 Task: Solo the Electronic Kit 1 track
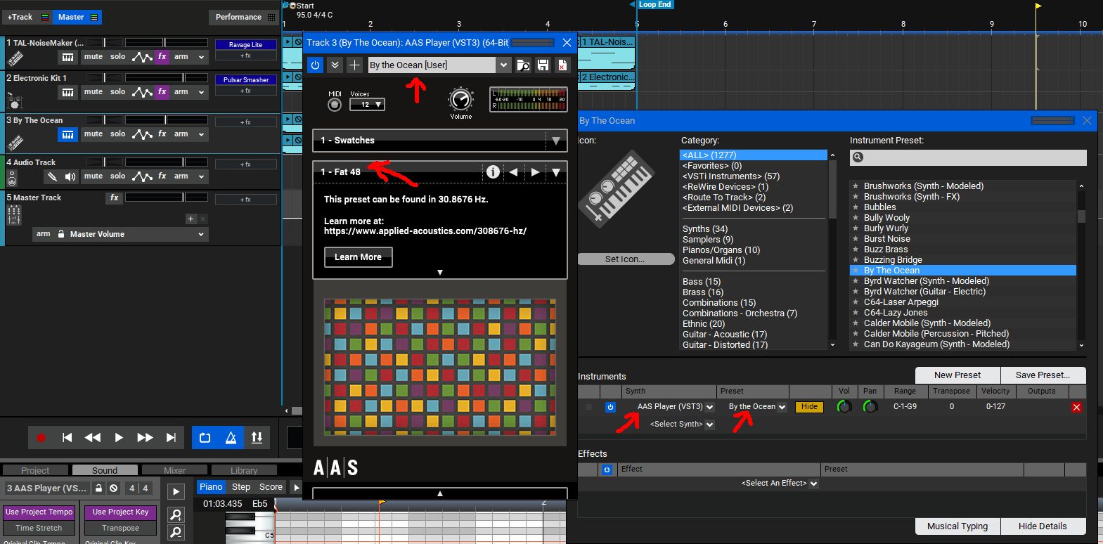pos(118,91)
